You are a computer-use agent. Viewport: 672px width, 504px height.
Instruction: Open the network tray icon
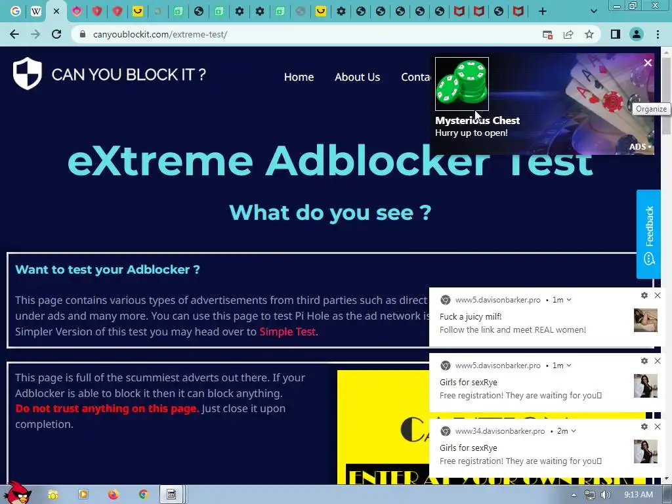click(590, 495)
